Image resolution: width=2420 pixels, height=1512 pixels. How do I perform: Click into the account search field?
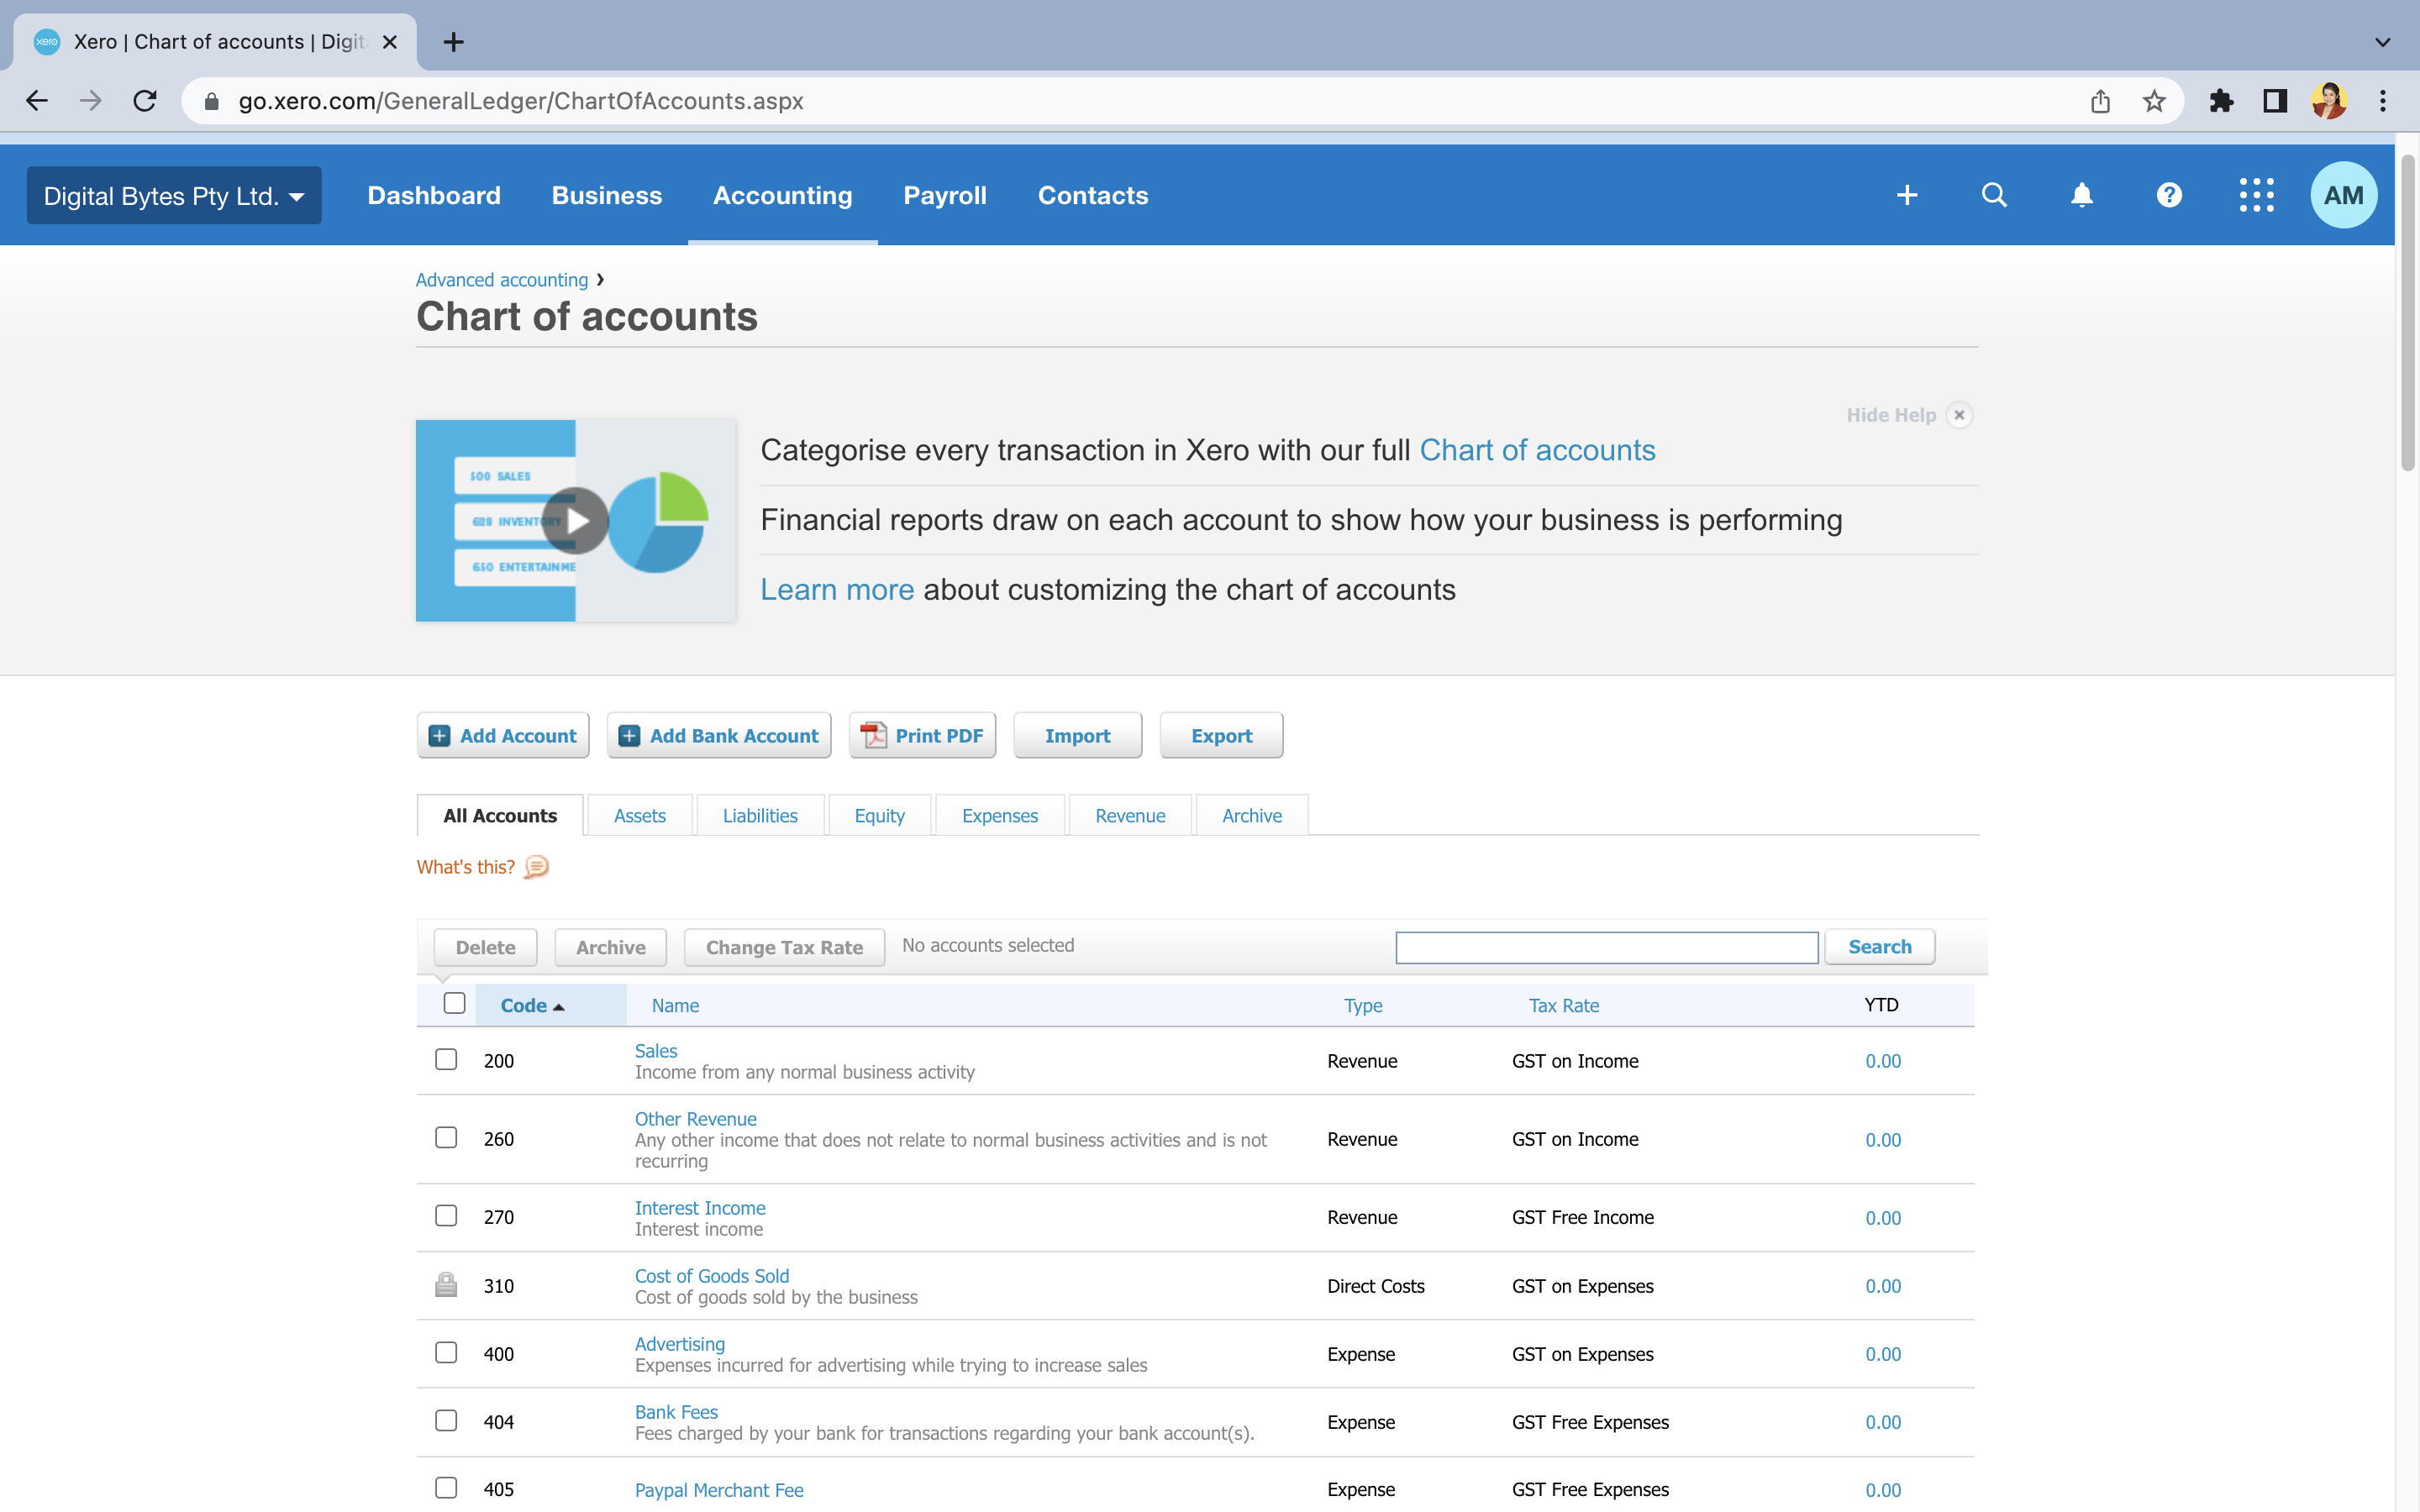click(x=1606, y=947)
